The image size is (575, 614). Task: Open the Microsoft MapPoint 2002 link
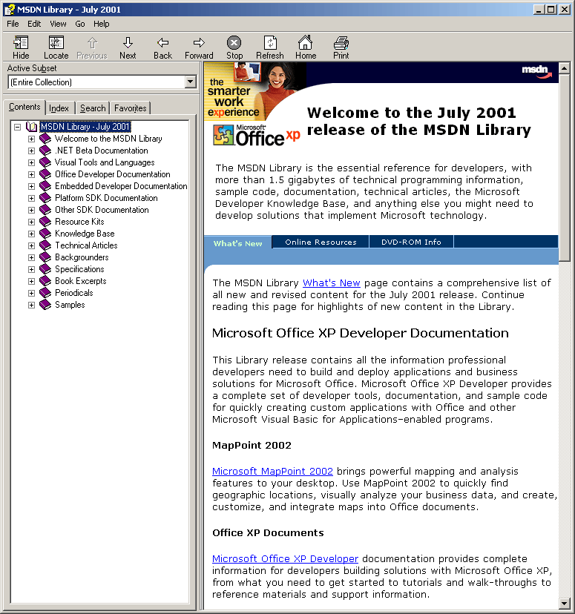(x=272, y=471)
